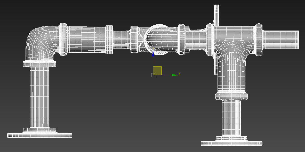This screenshot has height=152, width=305.
Task: Click the blue Z-axis gizmo arrow
Action: click(x=153, y=53)
